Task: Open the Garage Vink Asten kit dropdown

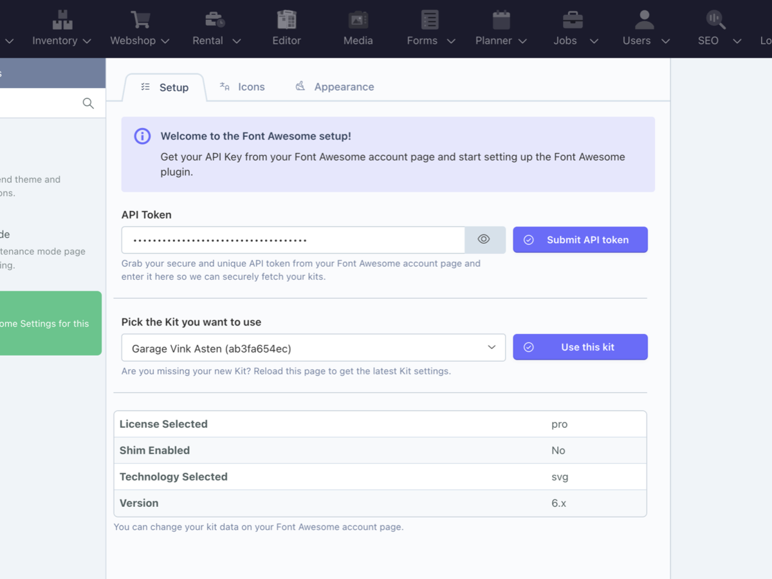Action: click(313, 347)
